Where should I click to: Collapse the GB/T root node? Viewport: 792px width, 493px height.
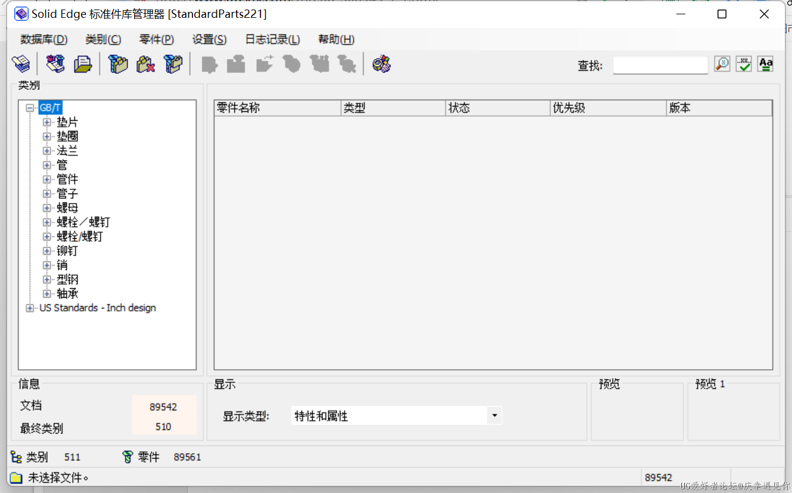pos(30,108)
